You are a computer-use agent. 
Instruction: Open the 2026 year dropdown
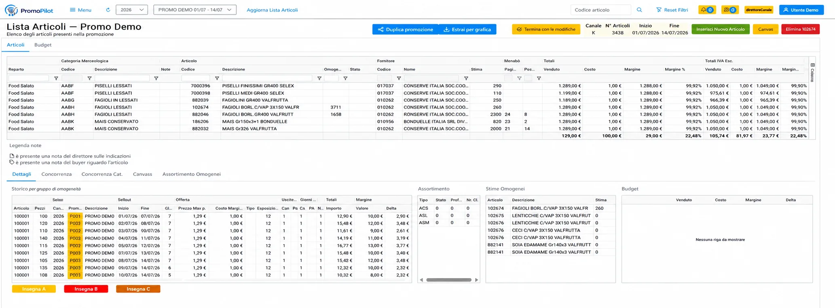131,10
